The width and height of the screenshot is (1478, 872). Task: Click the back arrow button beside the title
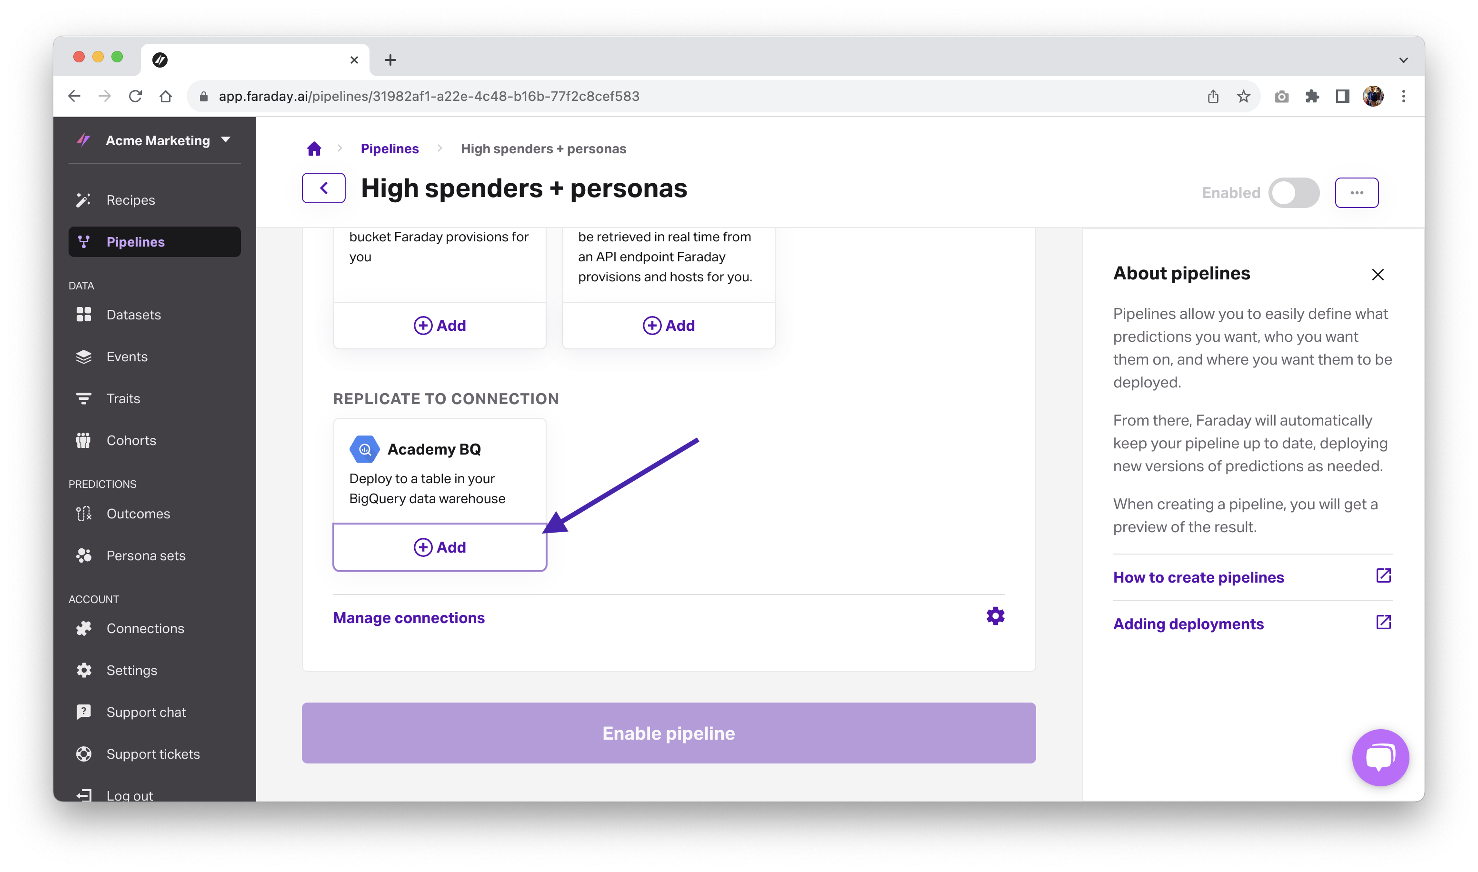tap(323, 188)
